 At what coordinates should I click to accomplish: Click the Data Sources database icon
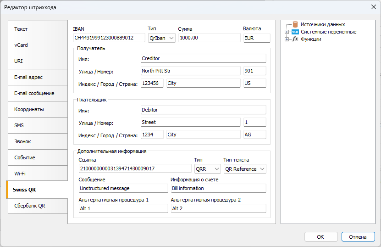coord(295,24)
